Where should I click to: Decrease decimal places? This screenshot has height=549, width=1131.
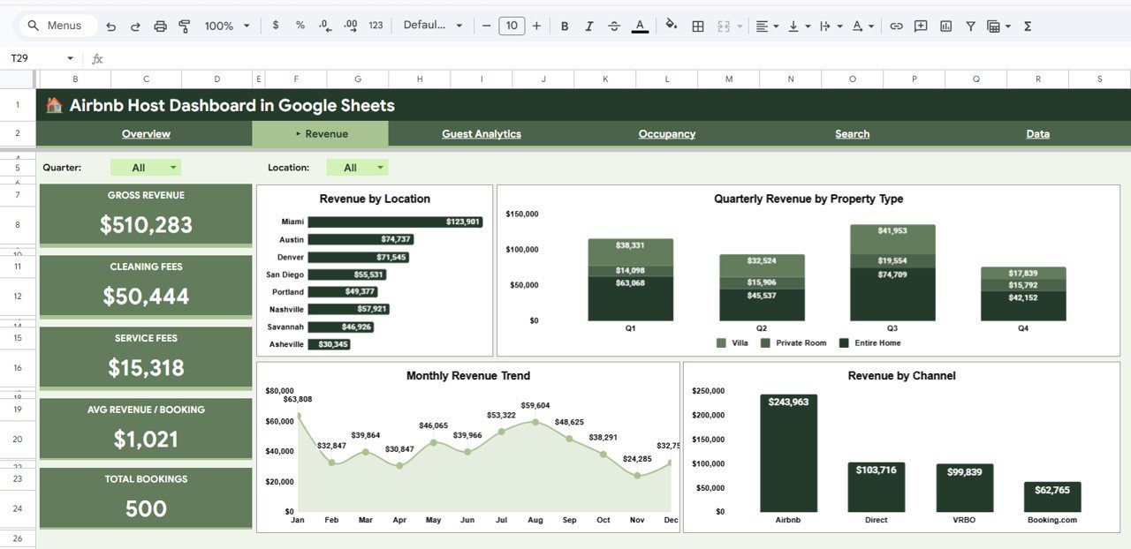(324, 26)
